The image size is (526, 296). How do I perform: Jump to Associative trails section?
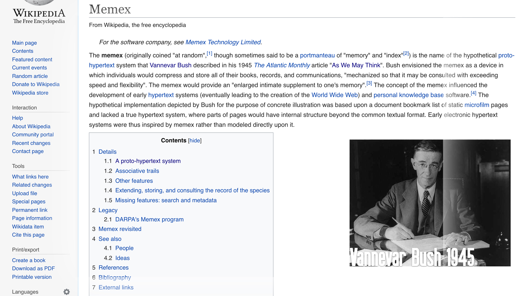pyautogui.click(x=137, y=171)
